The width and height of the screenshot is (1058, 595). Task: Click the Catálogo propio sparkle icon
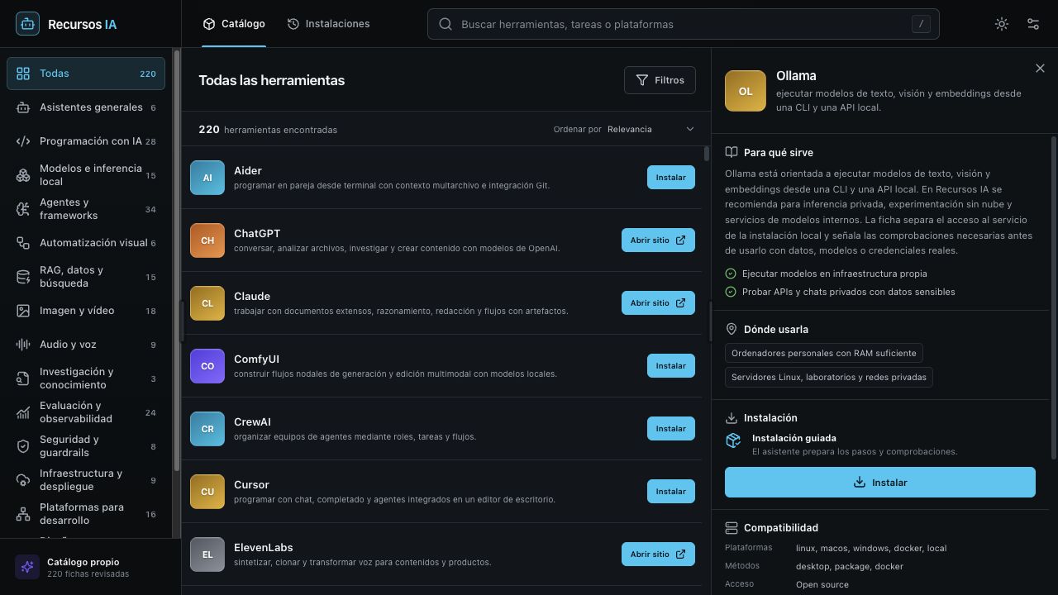(27, 567)
